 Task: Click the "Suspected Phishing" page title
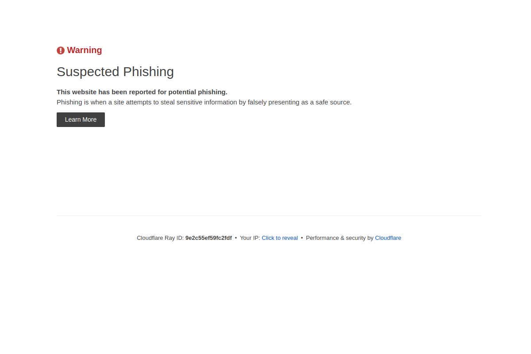(115, 71)
